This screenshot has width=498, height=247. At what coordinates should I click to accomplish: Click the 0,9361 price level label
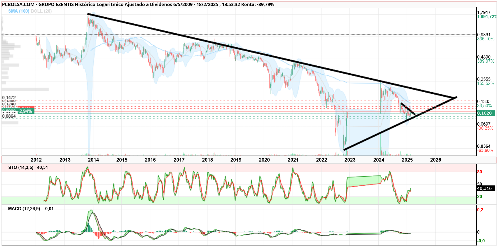click(484, 35)
